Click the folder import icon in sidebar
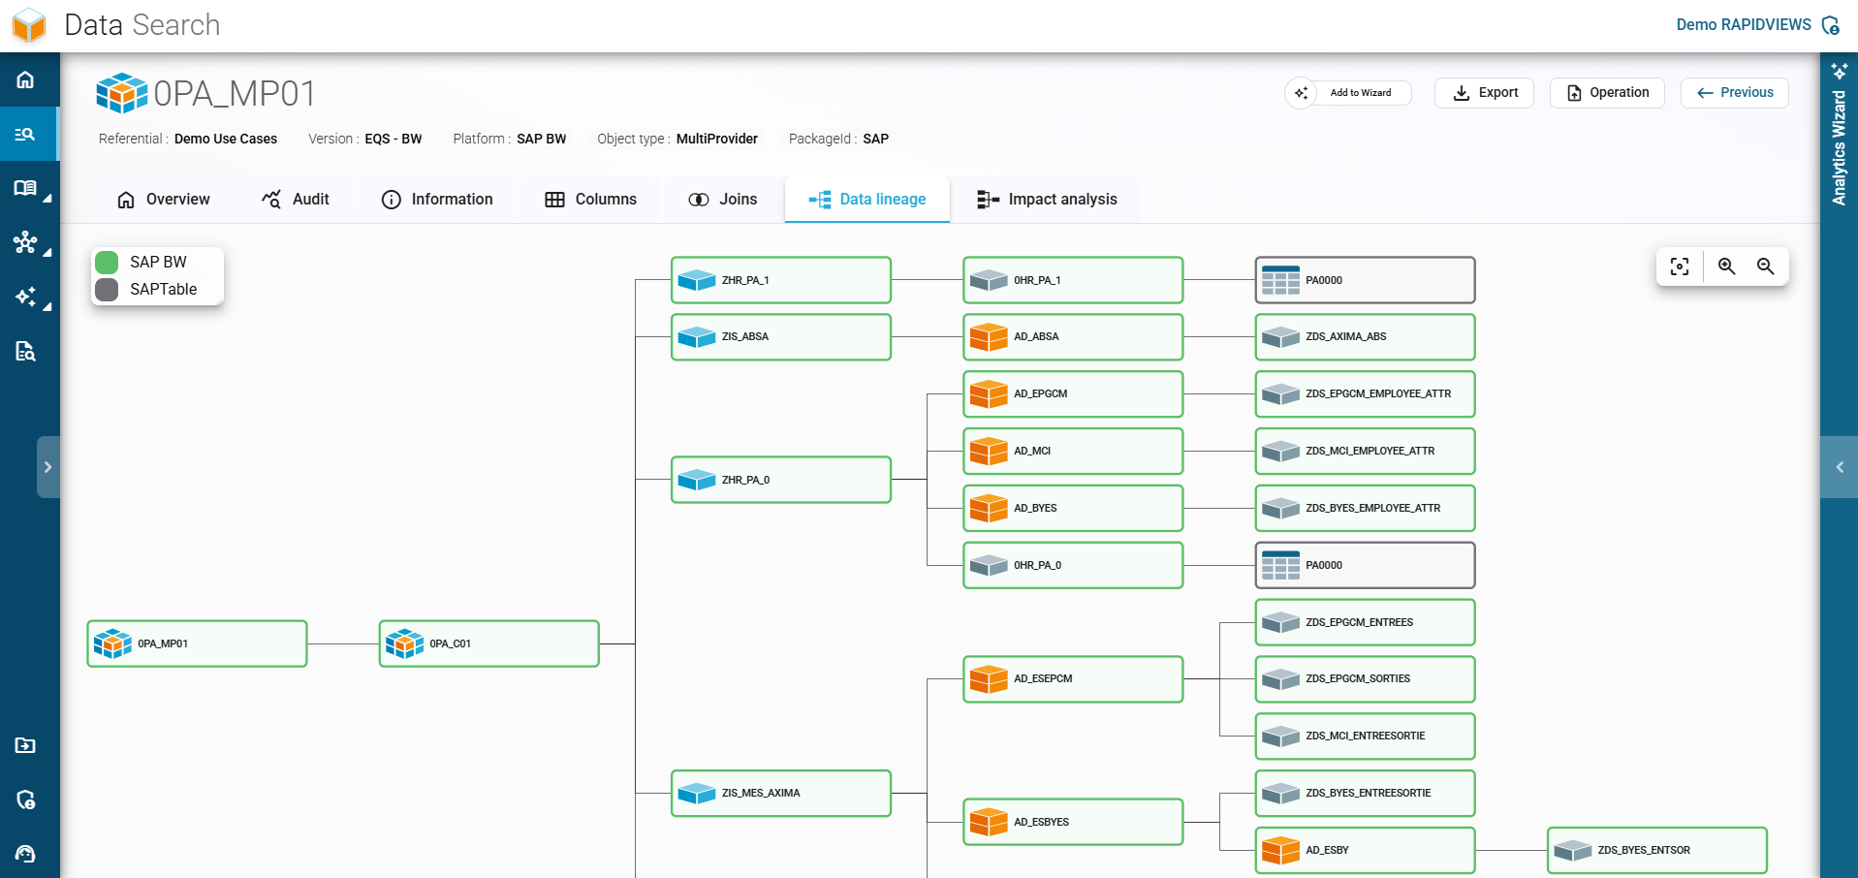This screenshot has width=1858, height=878. (25, 745)
